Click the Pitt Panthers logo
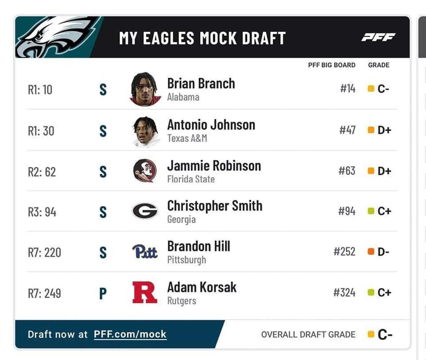This screenshot has height=360, width=426. click(x=145, y=252)
